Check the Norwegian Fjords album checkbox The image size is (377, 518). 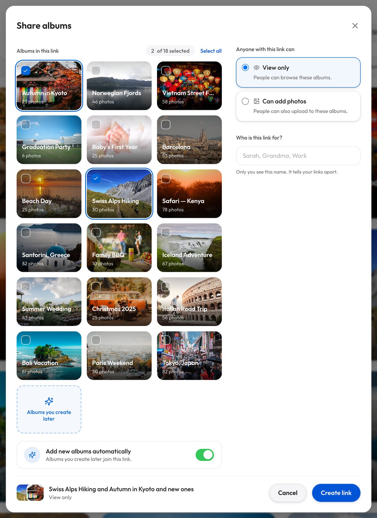96,70
